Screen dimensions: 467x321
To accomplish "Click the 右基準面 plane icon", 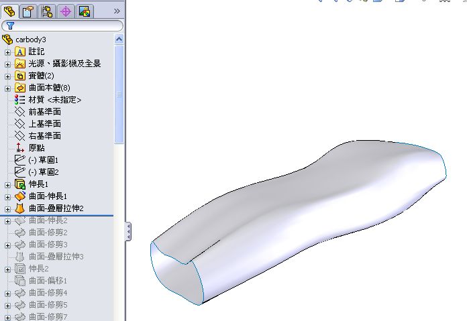I will 20,136.
